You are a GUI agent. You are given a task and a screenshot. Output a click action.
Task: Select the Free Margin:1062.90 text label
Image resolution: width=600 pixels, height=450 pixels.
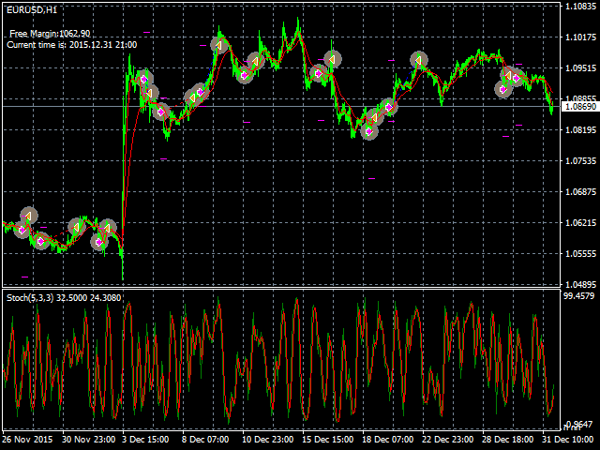click(50, 34)
